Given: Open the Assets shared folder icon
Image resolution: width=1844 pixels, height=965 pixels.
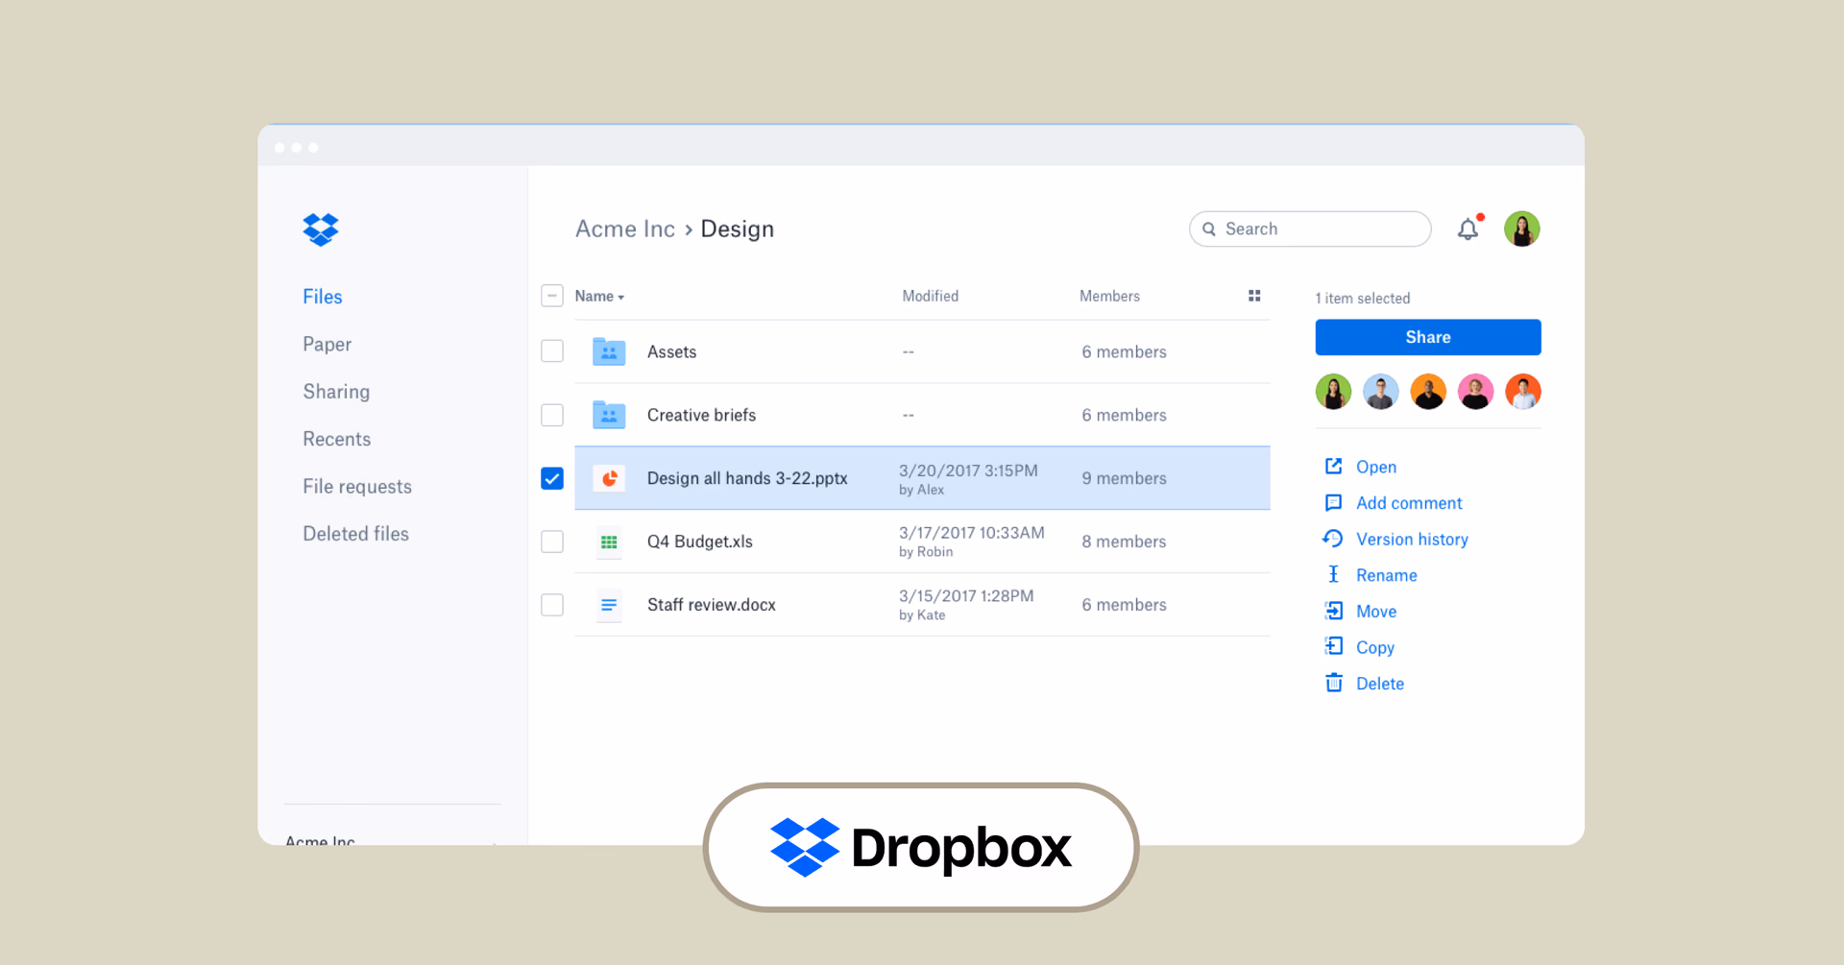Looking at the screenshot, I should [x=609, y=351].
